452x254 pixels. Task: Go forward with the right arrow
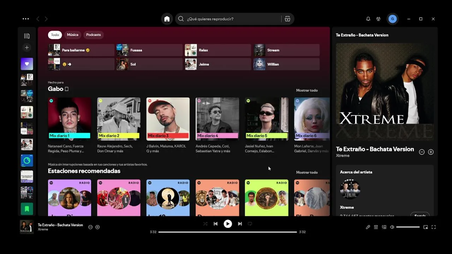46,19
